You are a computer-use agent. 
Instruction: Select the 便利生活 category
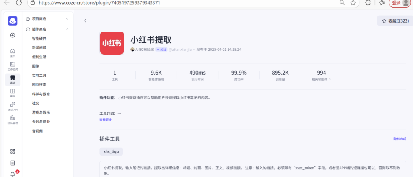click(39, 57)
